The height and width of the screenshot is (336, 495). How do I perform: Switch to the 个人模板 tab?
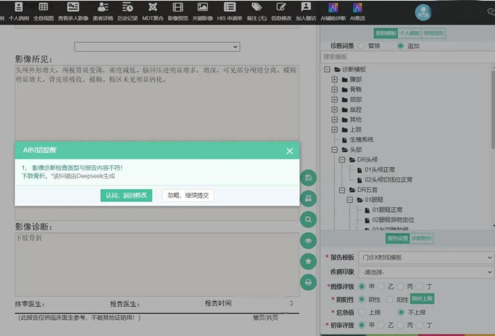point(409,33)
